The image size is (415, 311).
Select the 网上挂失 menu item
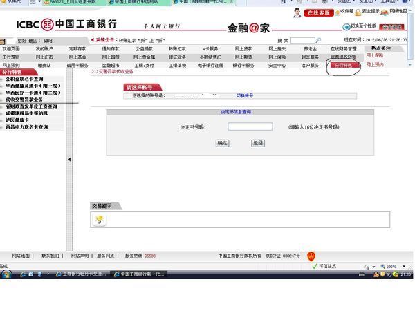277,49
